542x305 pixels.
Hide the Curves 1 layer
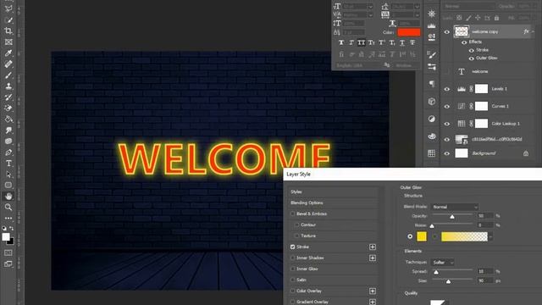click(x=446, y=106)
